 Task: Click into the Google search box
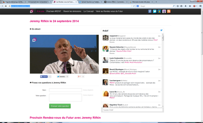tap(156, 6)
